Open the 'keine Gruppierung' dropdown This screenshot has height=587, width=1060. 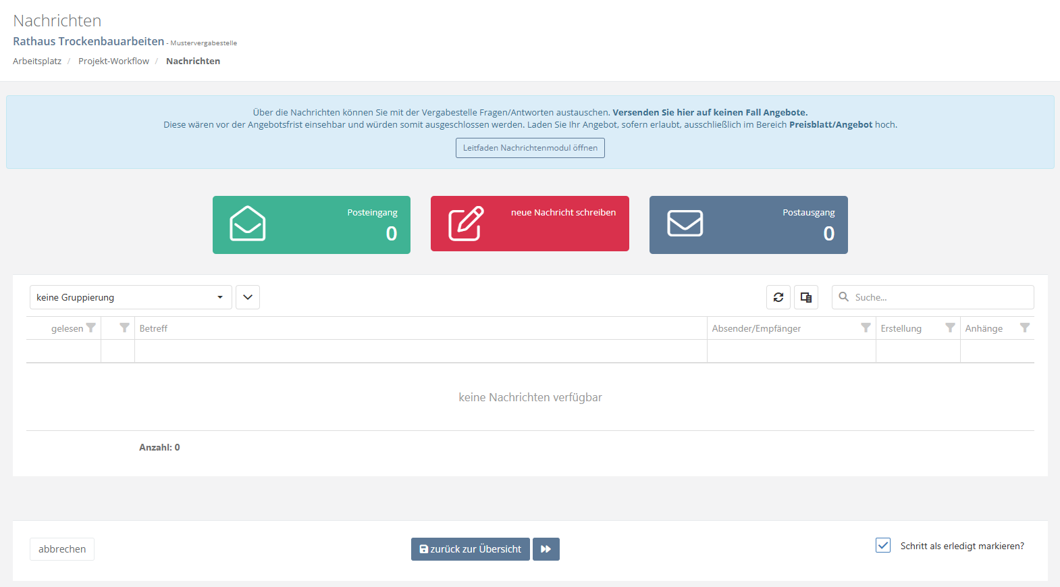coord(130,297)
